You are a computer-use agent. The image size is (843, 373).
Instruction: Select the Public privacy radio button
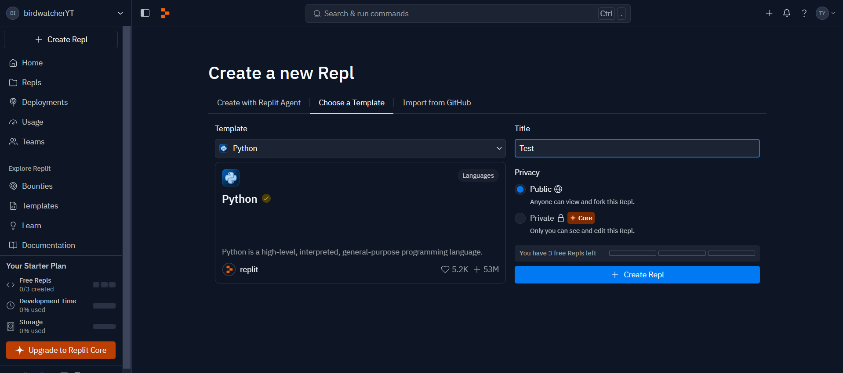520,189
